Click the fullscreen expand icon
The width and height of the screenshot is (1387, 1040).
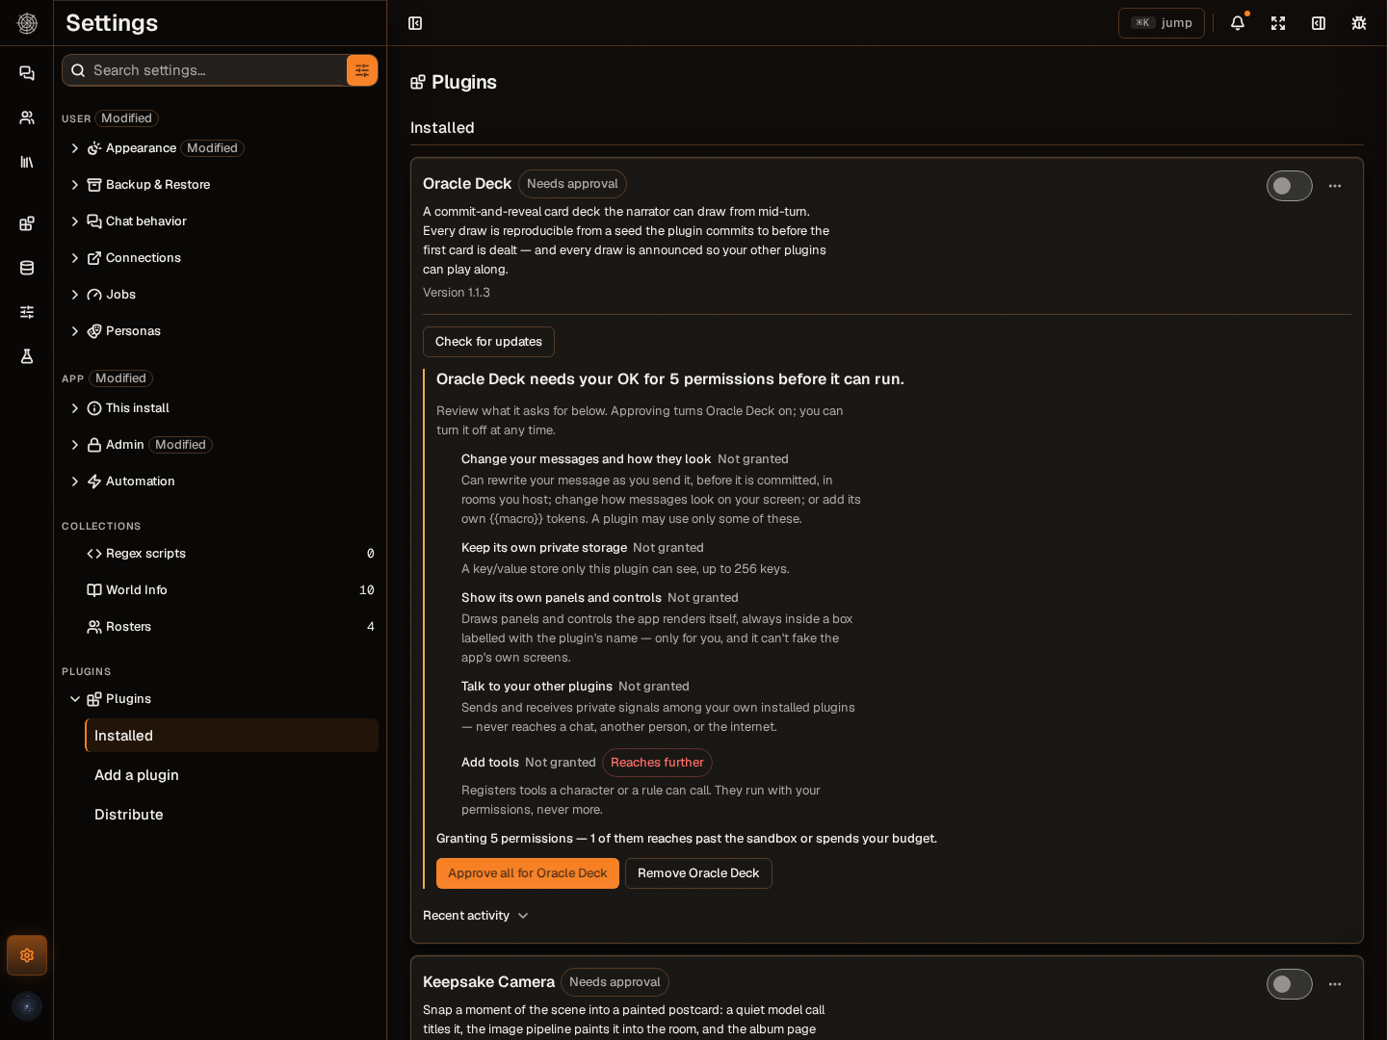(x=1278, y=23)
